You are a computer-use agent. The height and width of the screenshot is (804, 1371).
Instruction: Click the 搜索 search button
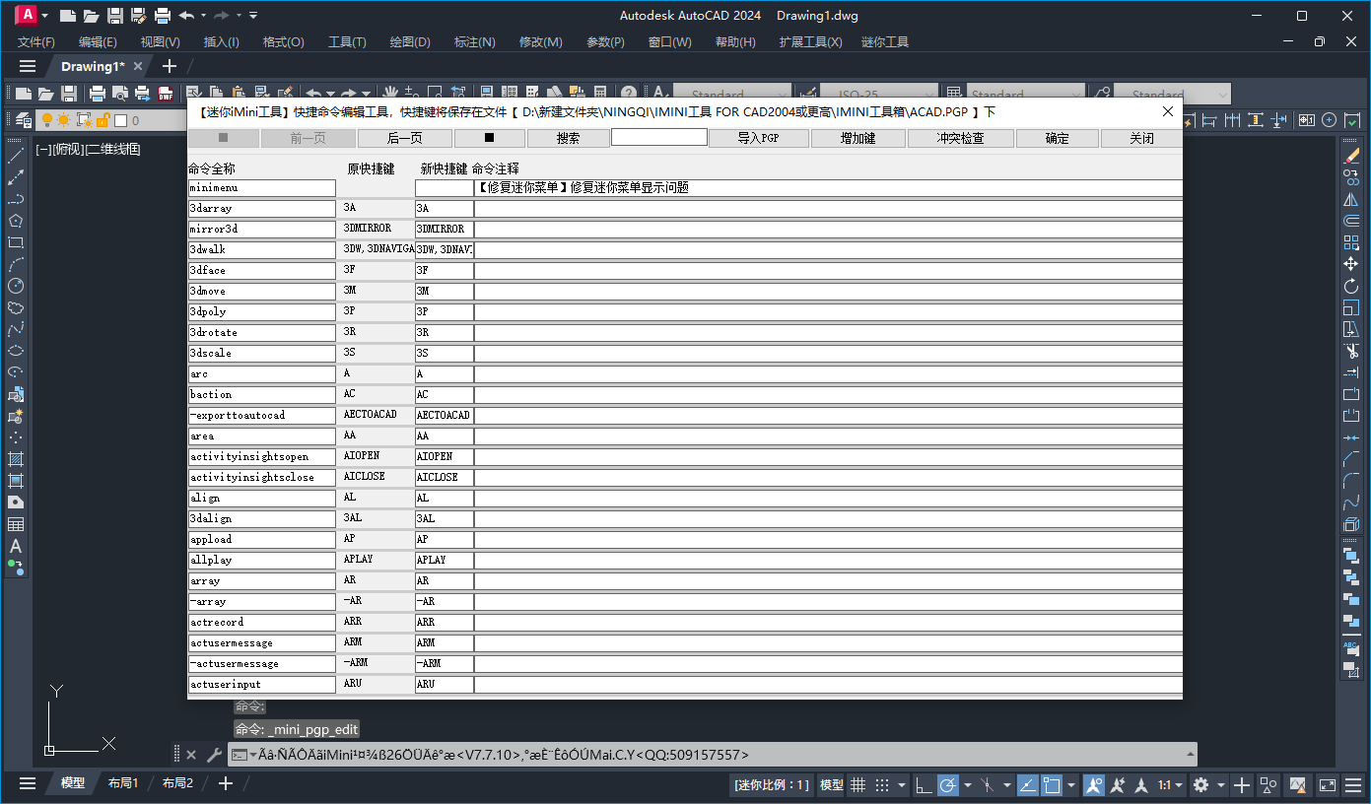click(568, 138)
